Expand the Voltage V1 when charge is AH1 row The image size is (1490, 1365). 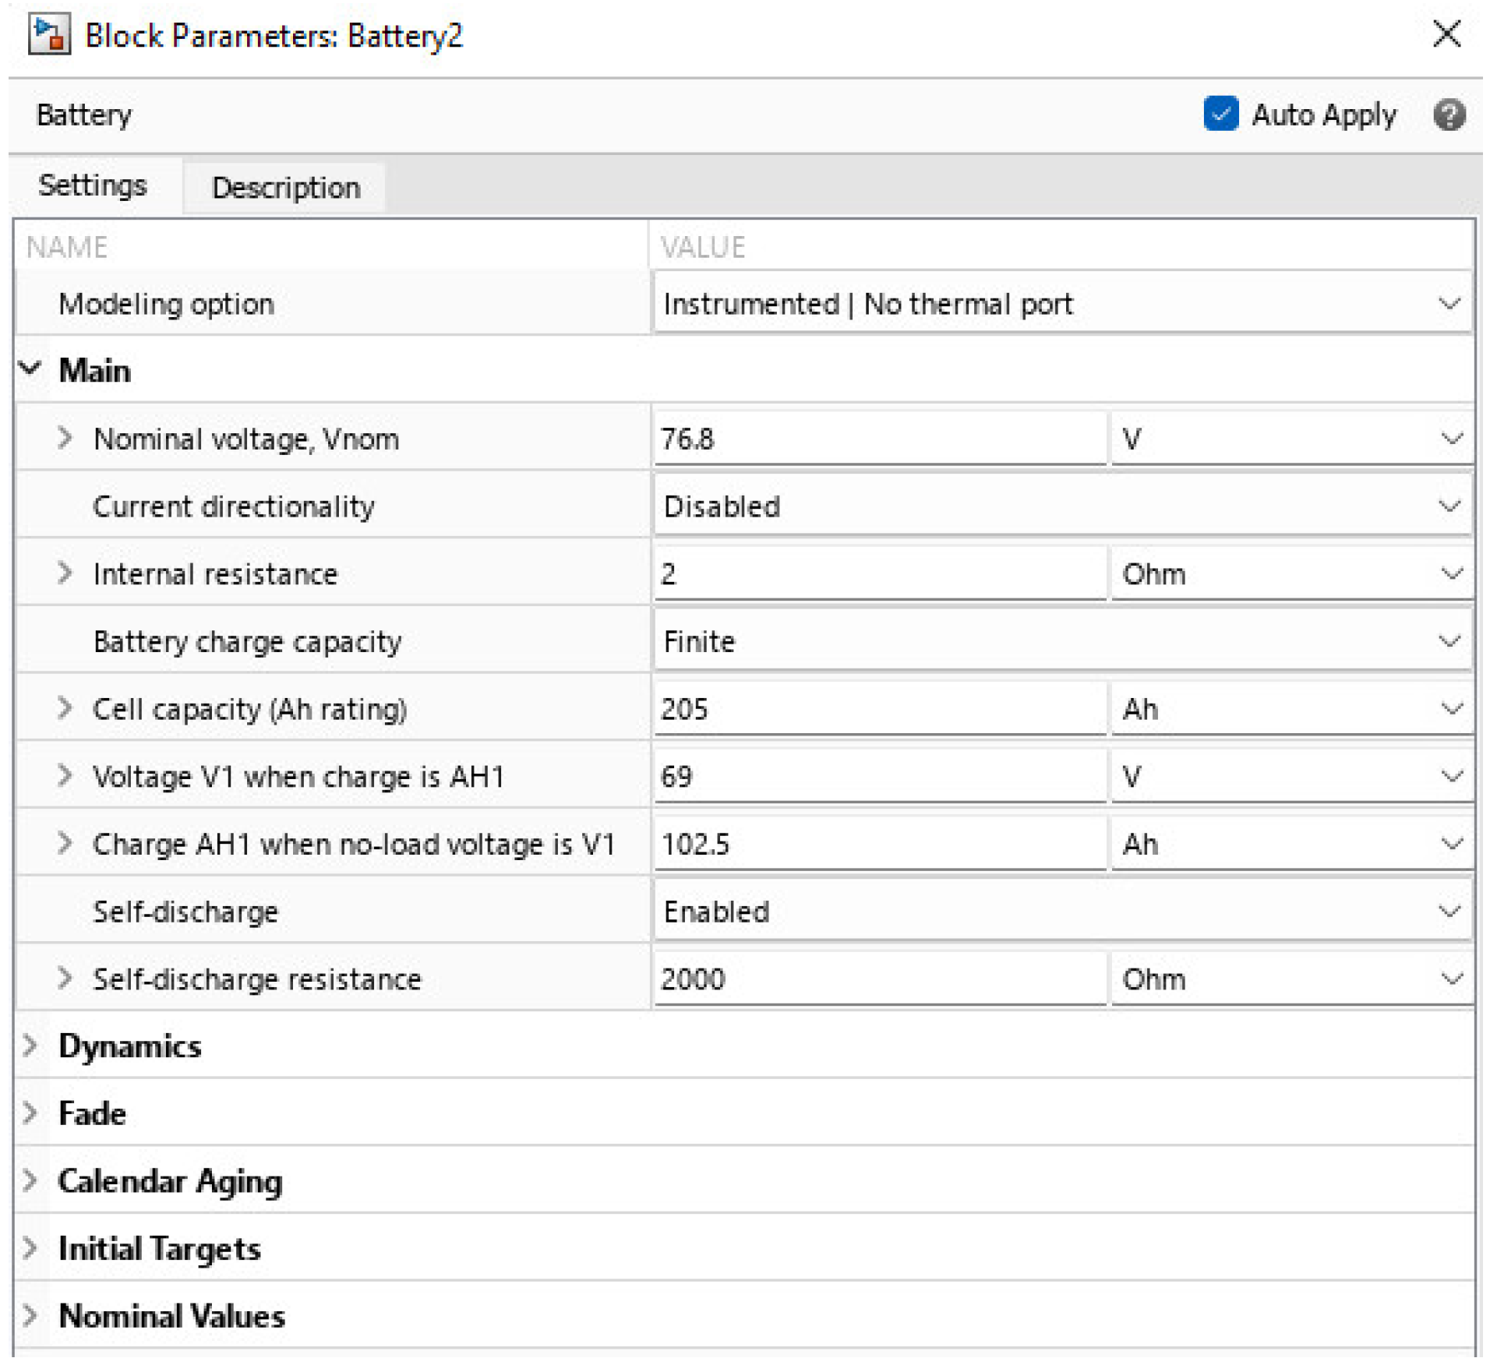tap(65, 776)
